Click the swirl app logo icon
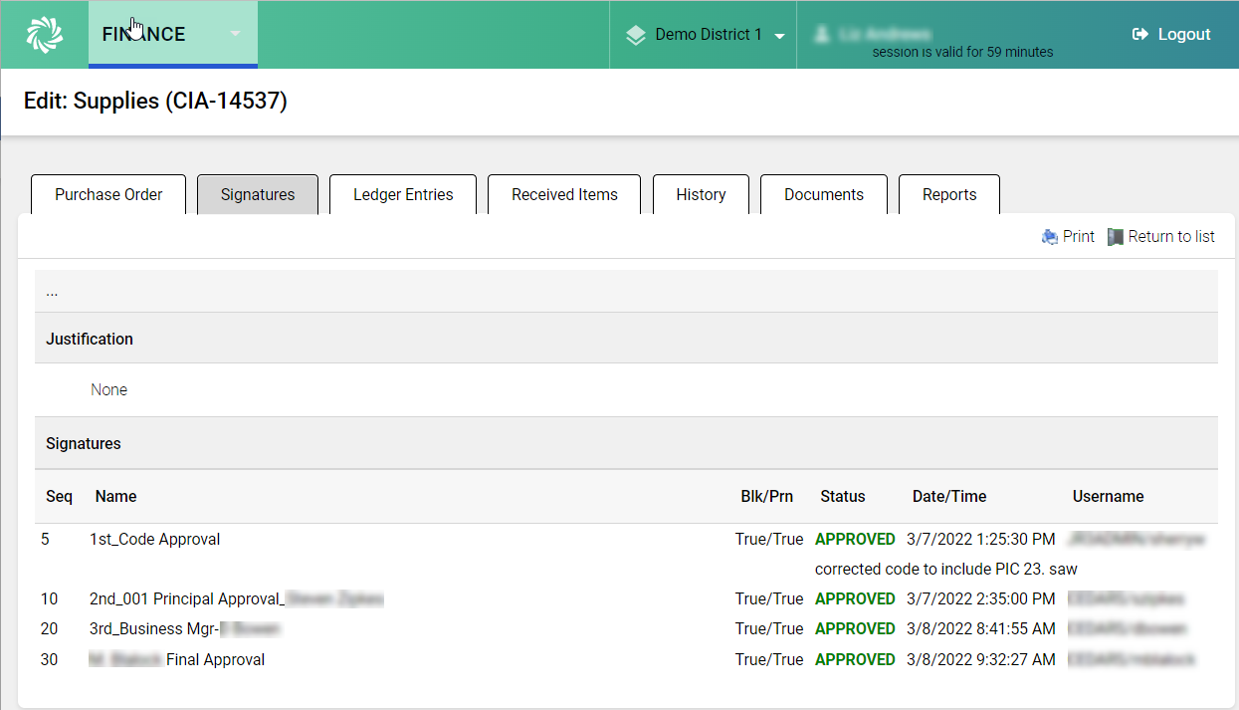 coord(45,34)
